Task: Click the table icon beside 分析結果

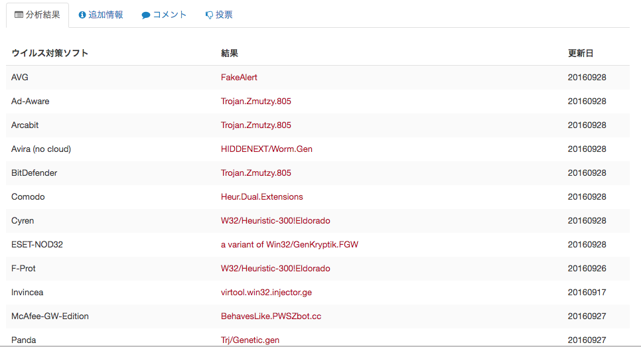Action: click(x=19, y=15)
